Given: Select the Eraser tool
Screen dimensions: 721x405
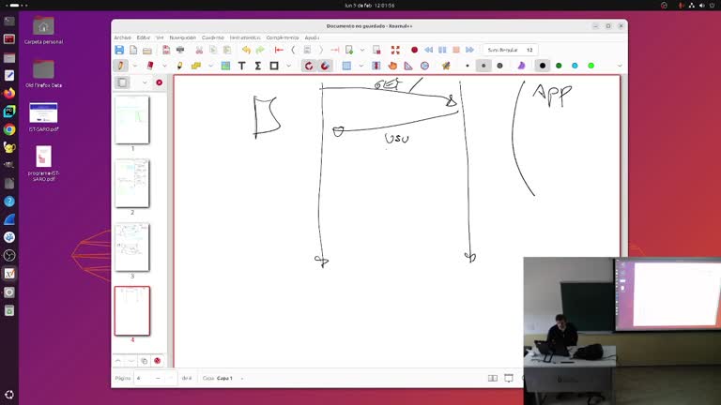Looking at the screenshot, I should (149, 66).
